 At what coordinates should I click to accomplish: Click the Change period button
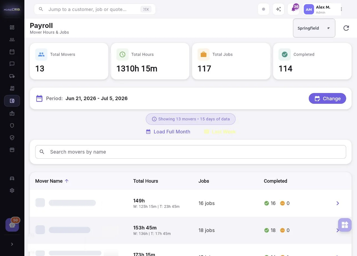coord(327,99)
